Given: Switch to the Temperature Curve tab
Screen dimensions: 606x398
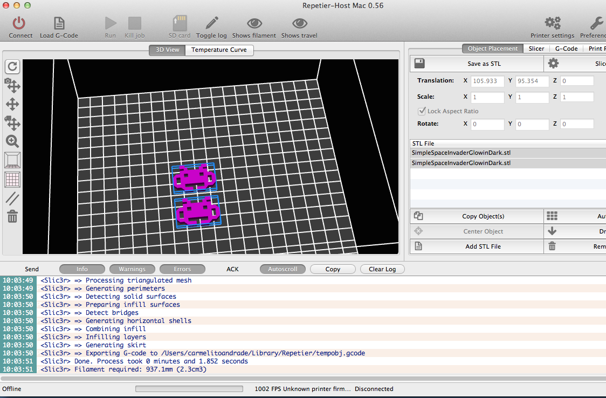Looking at the screenshot, I should tap(219, 50).
